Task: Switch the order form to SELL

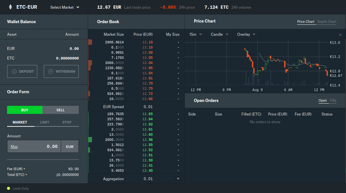Action: click(x=60, y=110)
